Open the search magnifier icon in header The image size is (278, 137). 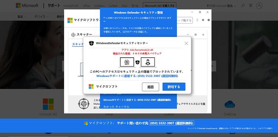tap(243, 6)
